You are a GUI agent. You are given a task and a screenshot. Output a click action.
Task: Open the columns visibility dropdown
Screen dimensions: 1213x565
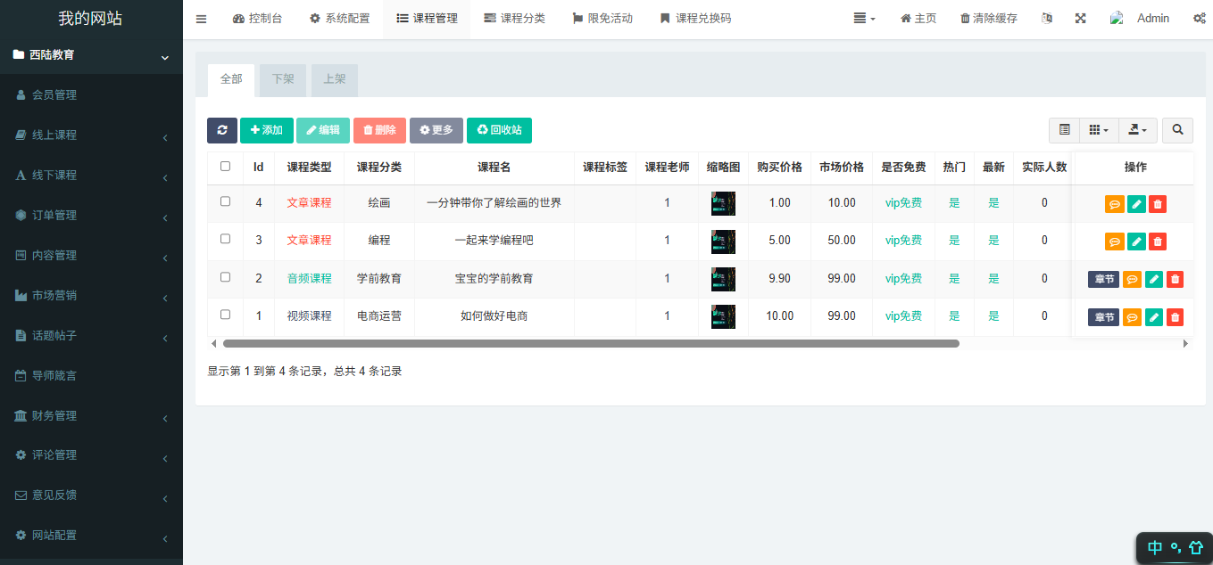pyautogui.click(x=1099, y=130)
